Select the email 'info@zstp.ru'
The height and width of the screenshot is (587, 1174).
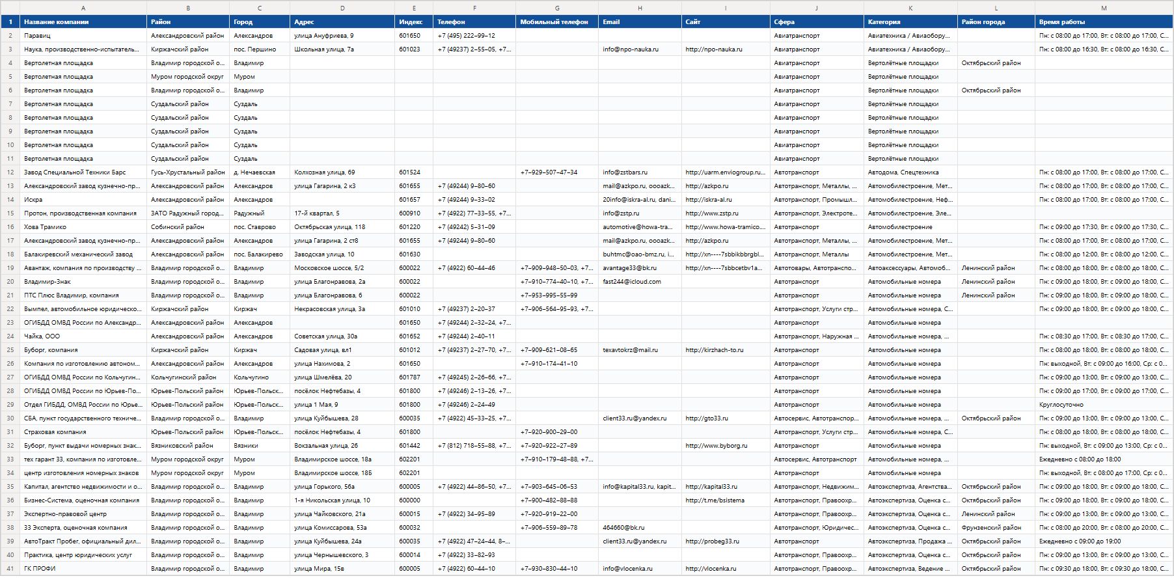640,213
